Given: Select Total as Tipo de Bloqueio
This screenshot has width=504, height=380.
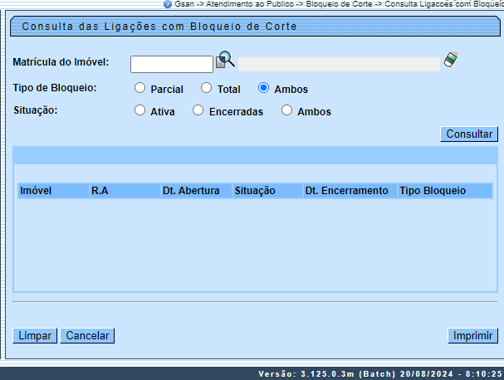Looking at the screenshot, I should click(x=206, y=88).
